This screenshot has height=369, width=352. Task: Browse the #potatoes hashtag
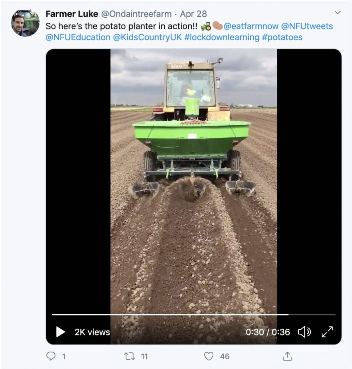tap(282, 37)
